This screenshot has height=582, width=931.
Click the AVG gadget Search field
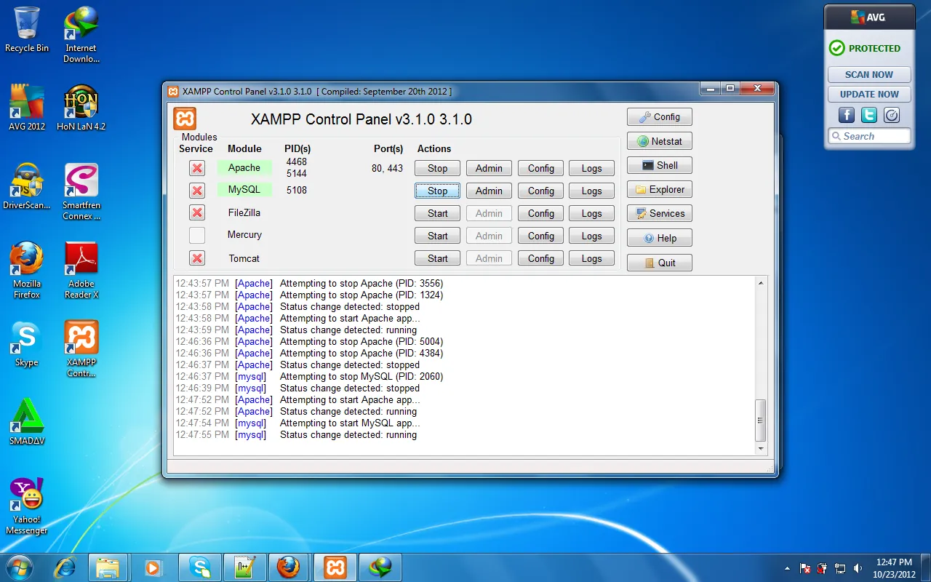point(869,136)
